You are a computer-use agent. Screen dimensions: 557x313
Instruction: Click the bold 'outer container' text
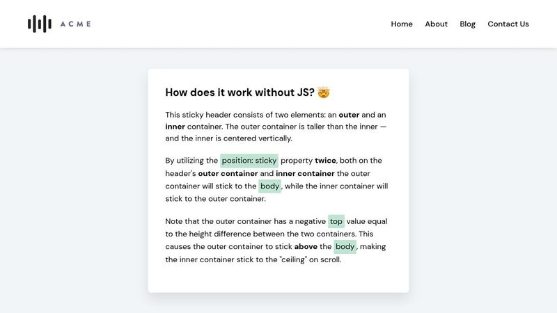(228, 173)
